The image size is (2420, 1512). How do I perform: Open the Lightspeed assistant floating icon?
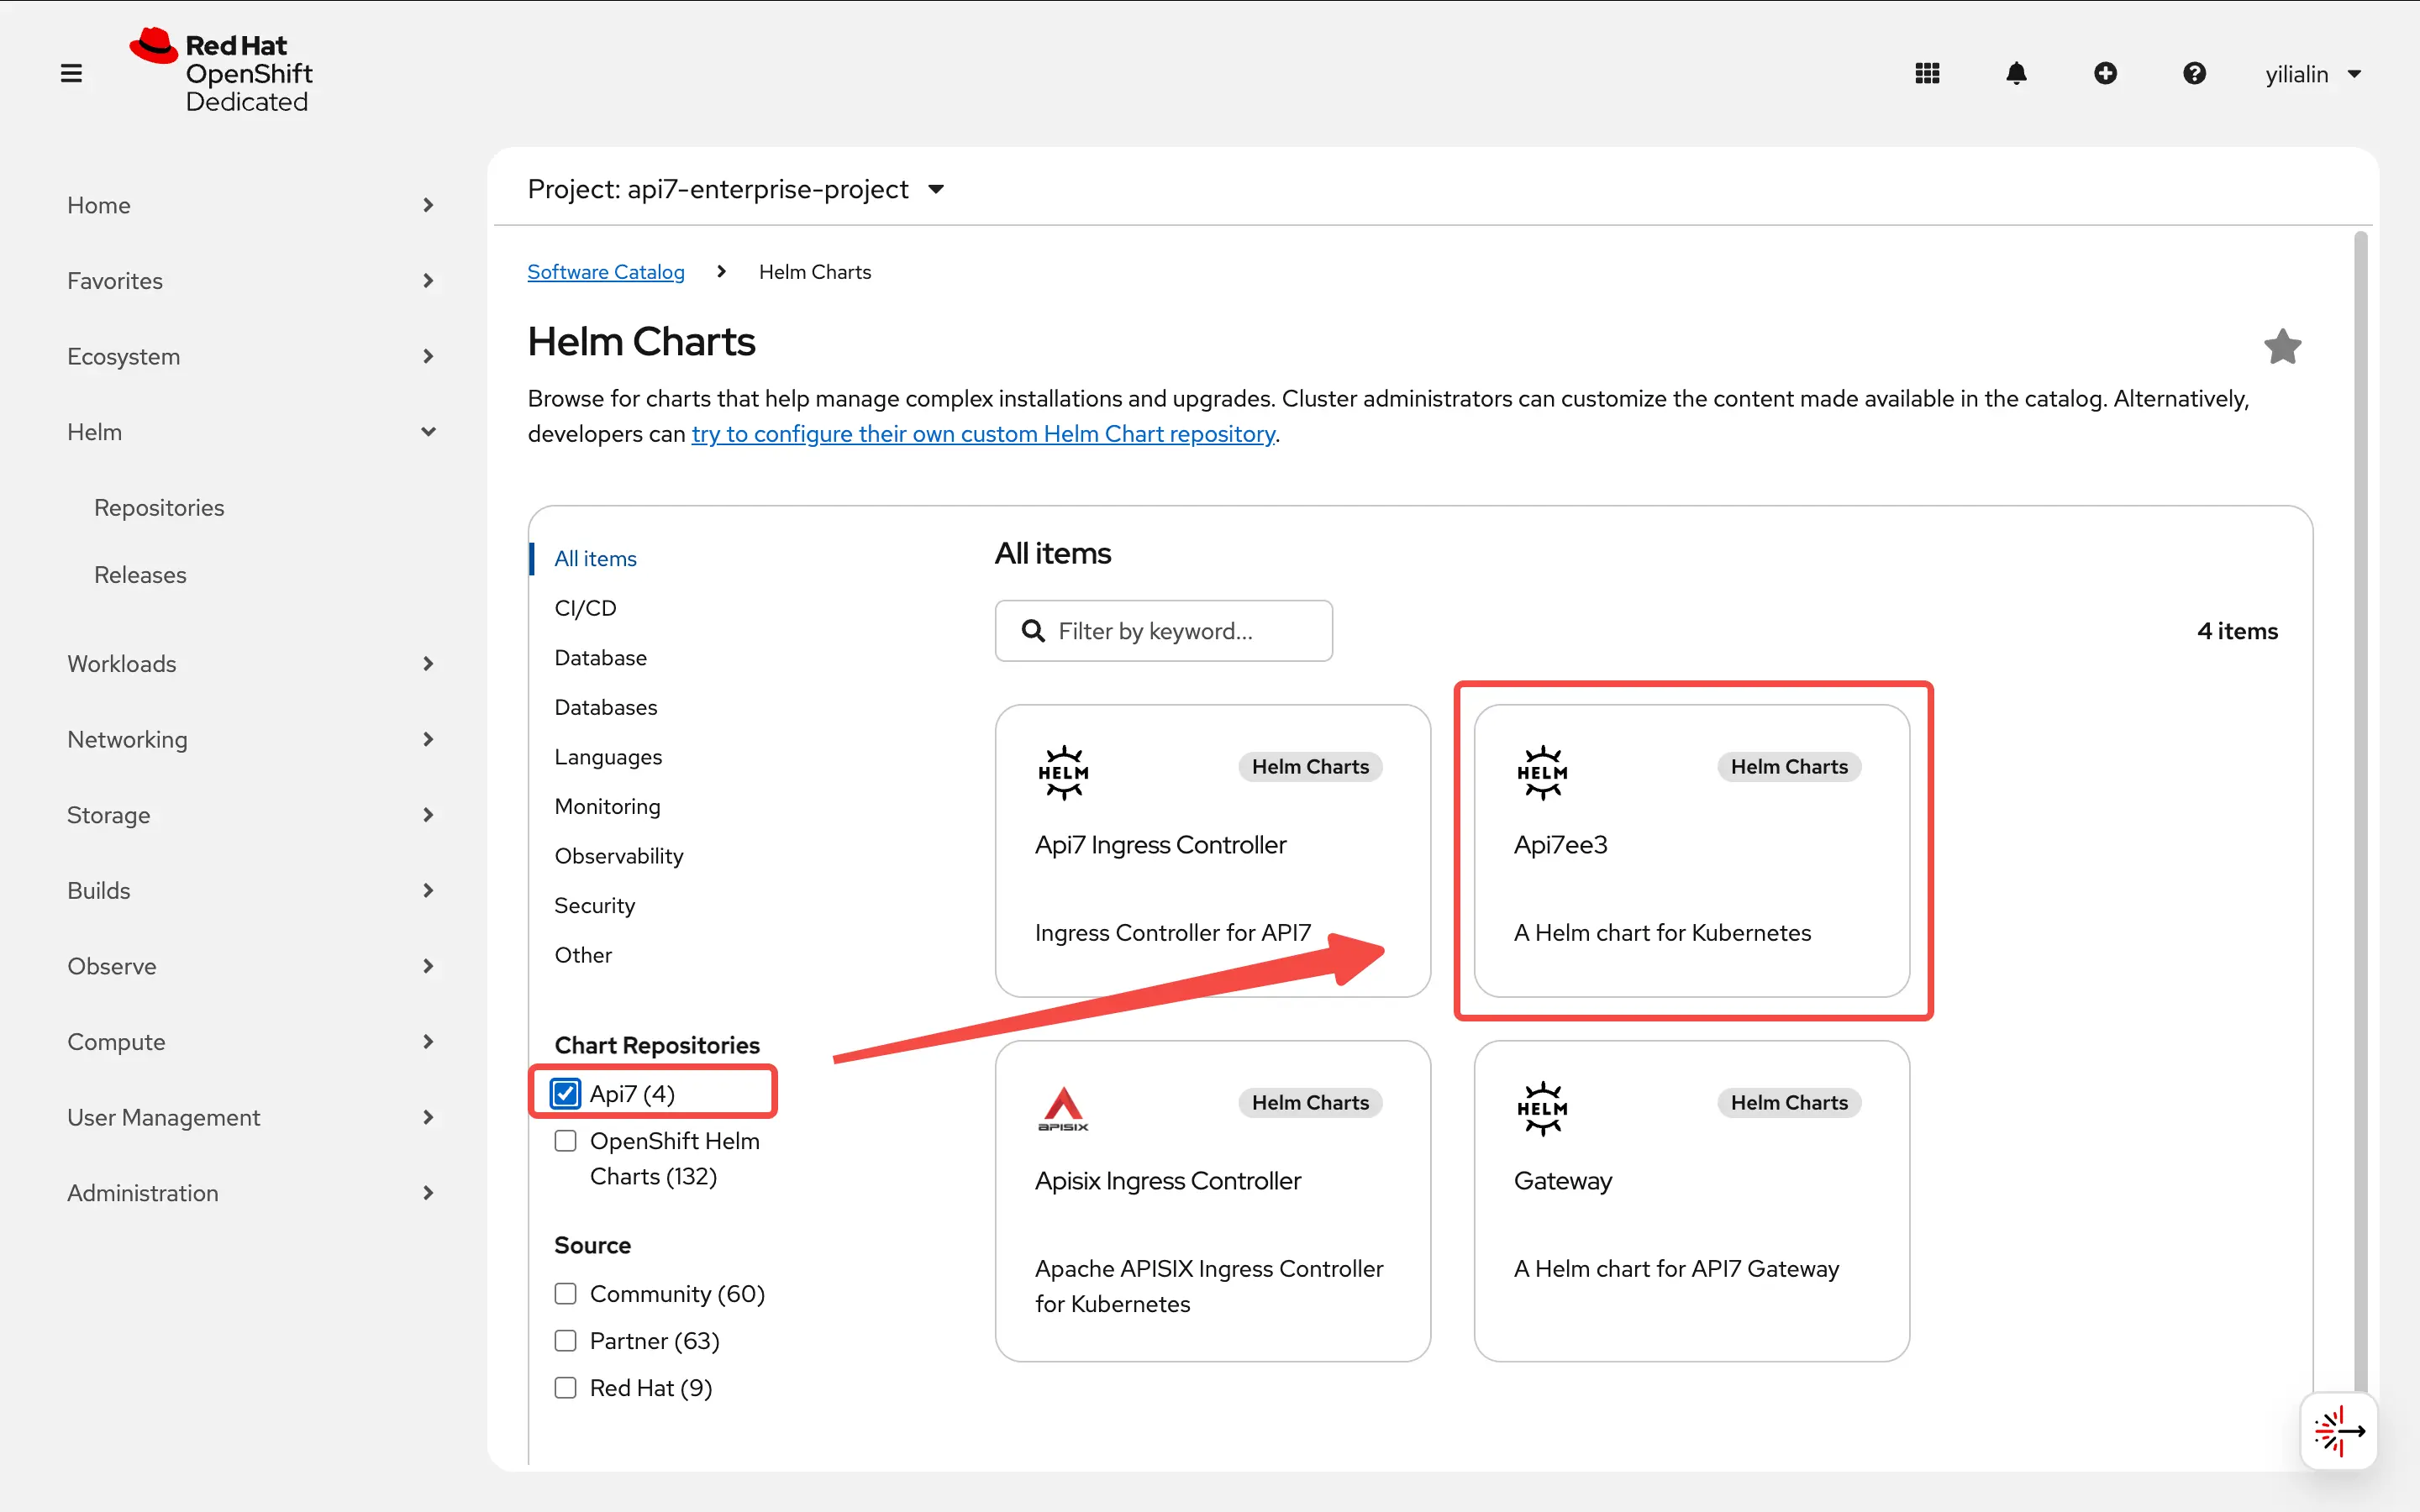[x=2338, y=1431]
